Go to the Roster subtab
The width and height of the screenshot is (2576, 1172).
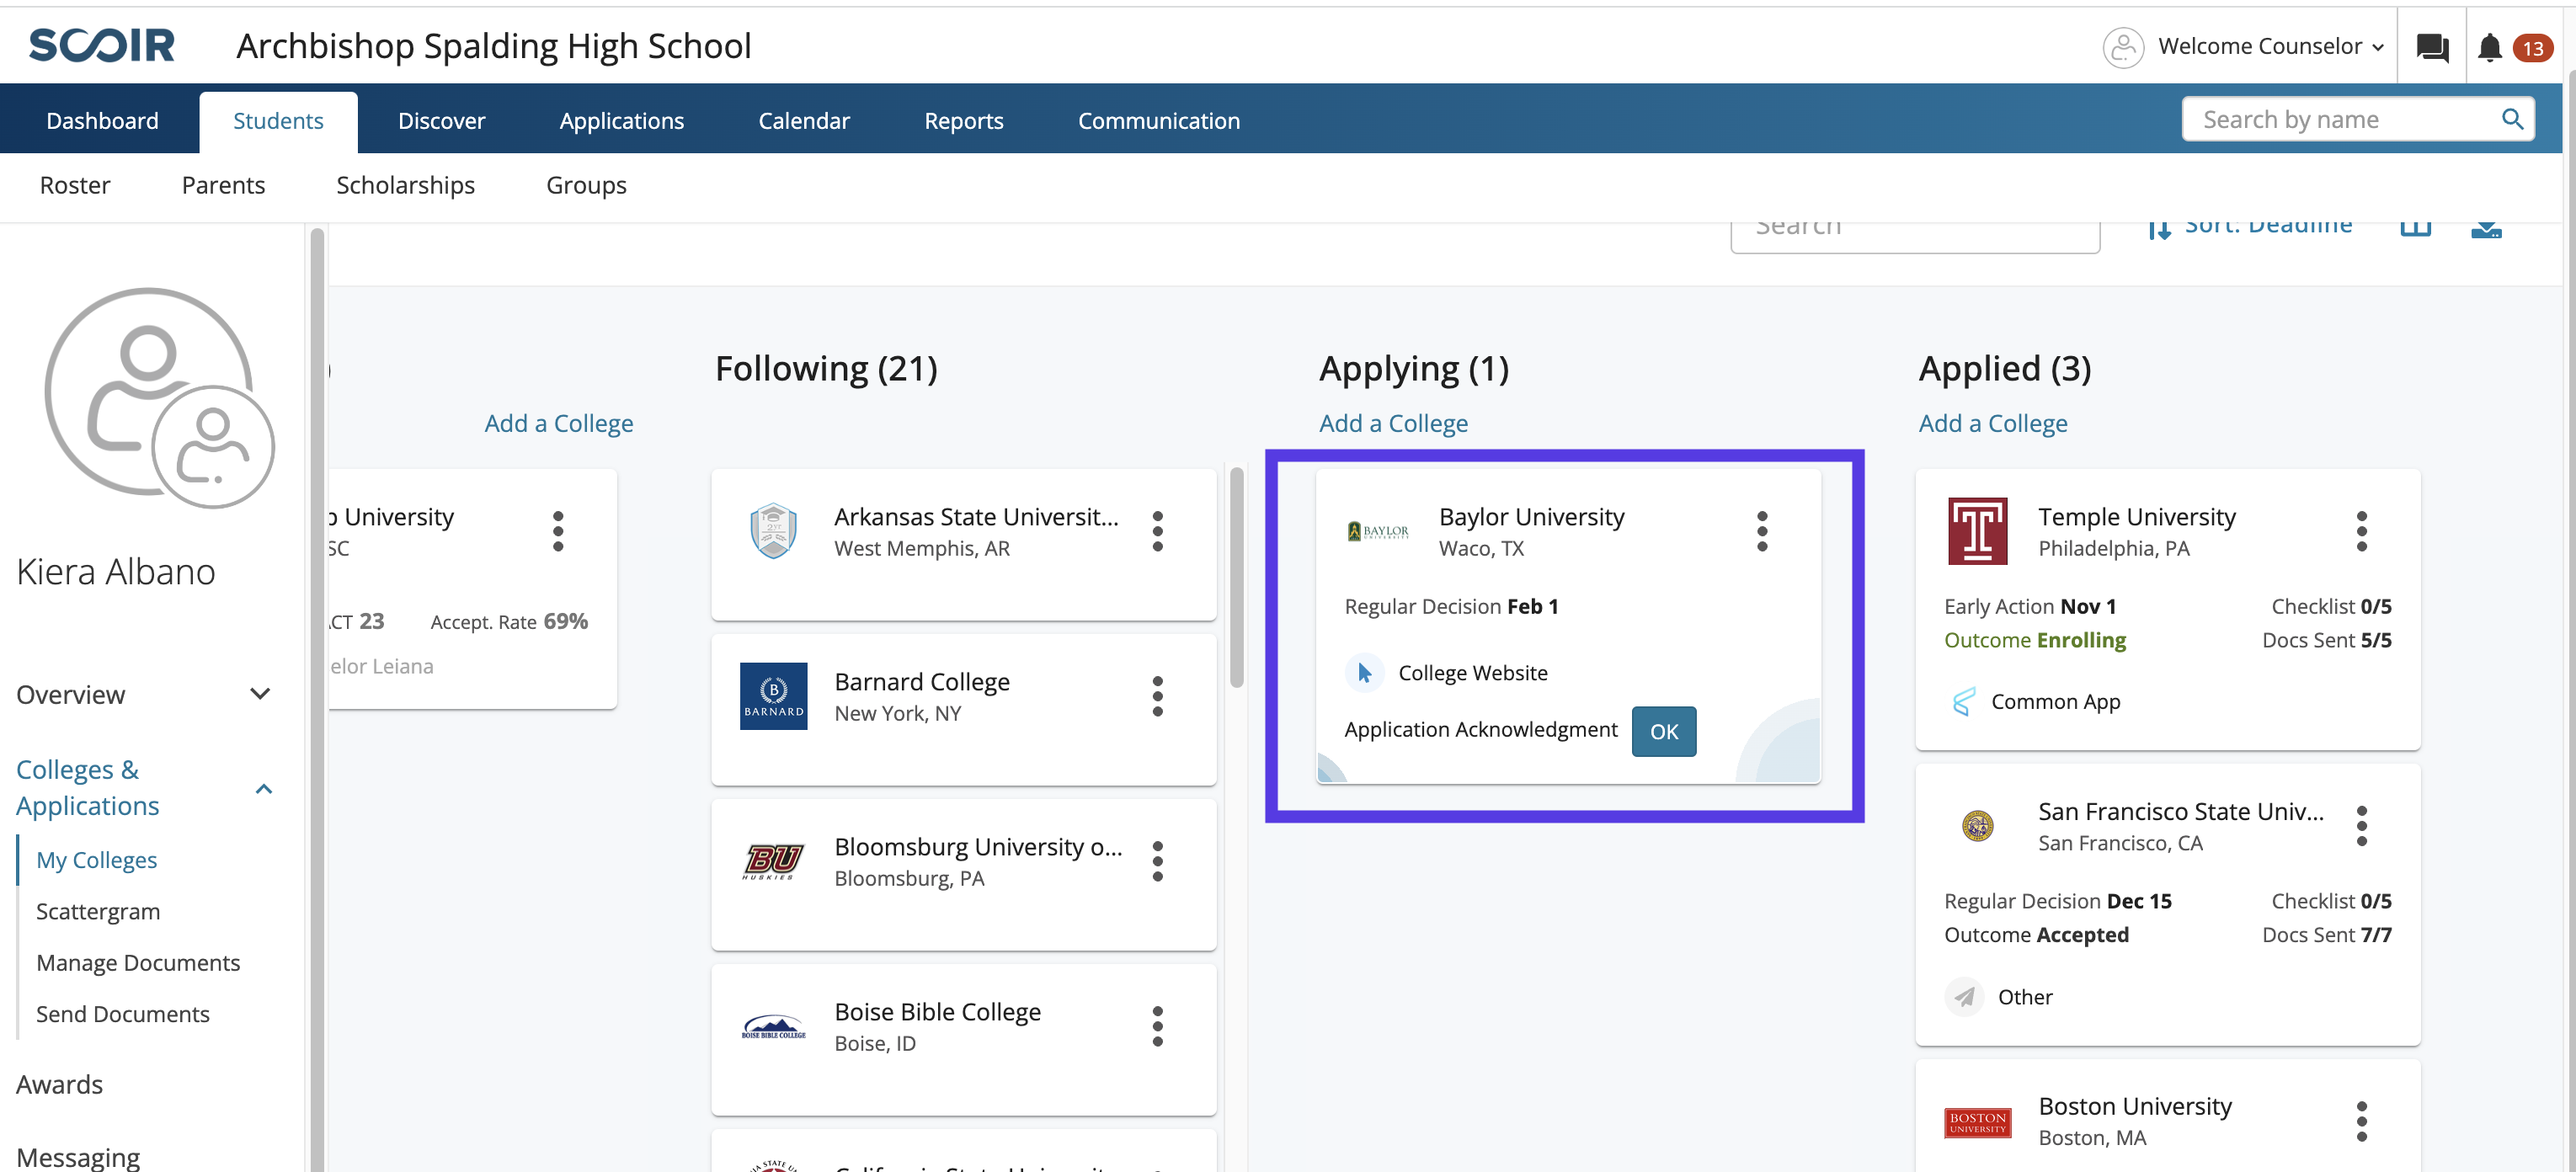click(75, 186)
